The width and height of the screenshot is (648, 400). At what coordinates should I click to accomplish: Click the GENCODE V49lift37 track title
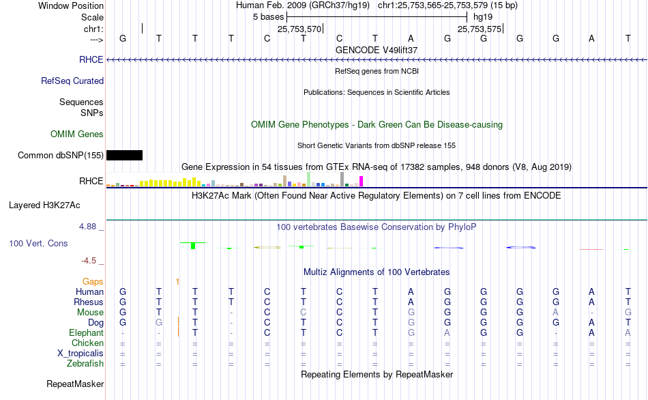tap(377, 50)
